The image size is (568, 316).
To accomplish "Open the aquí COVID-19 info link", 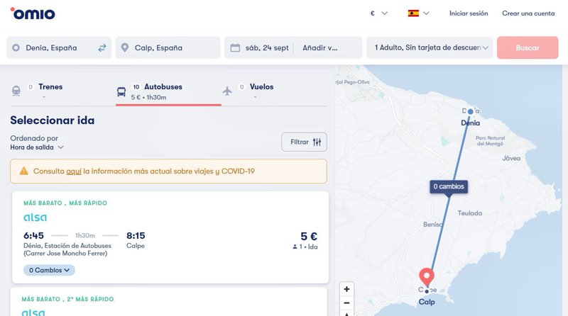I will coord(74,171).
